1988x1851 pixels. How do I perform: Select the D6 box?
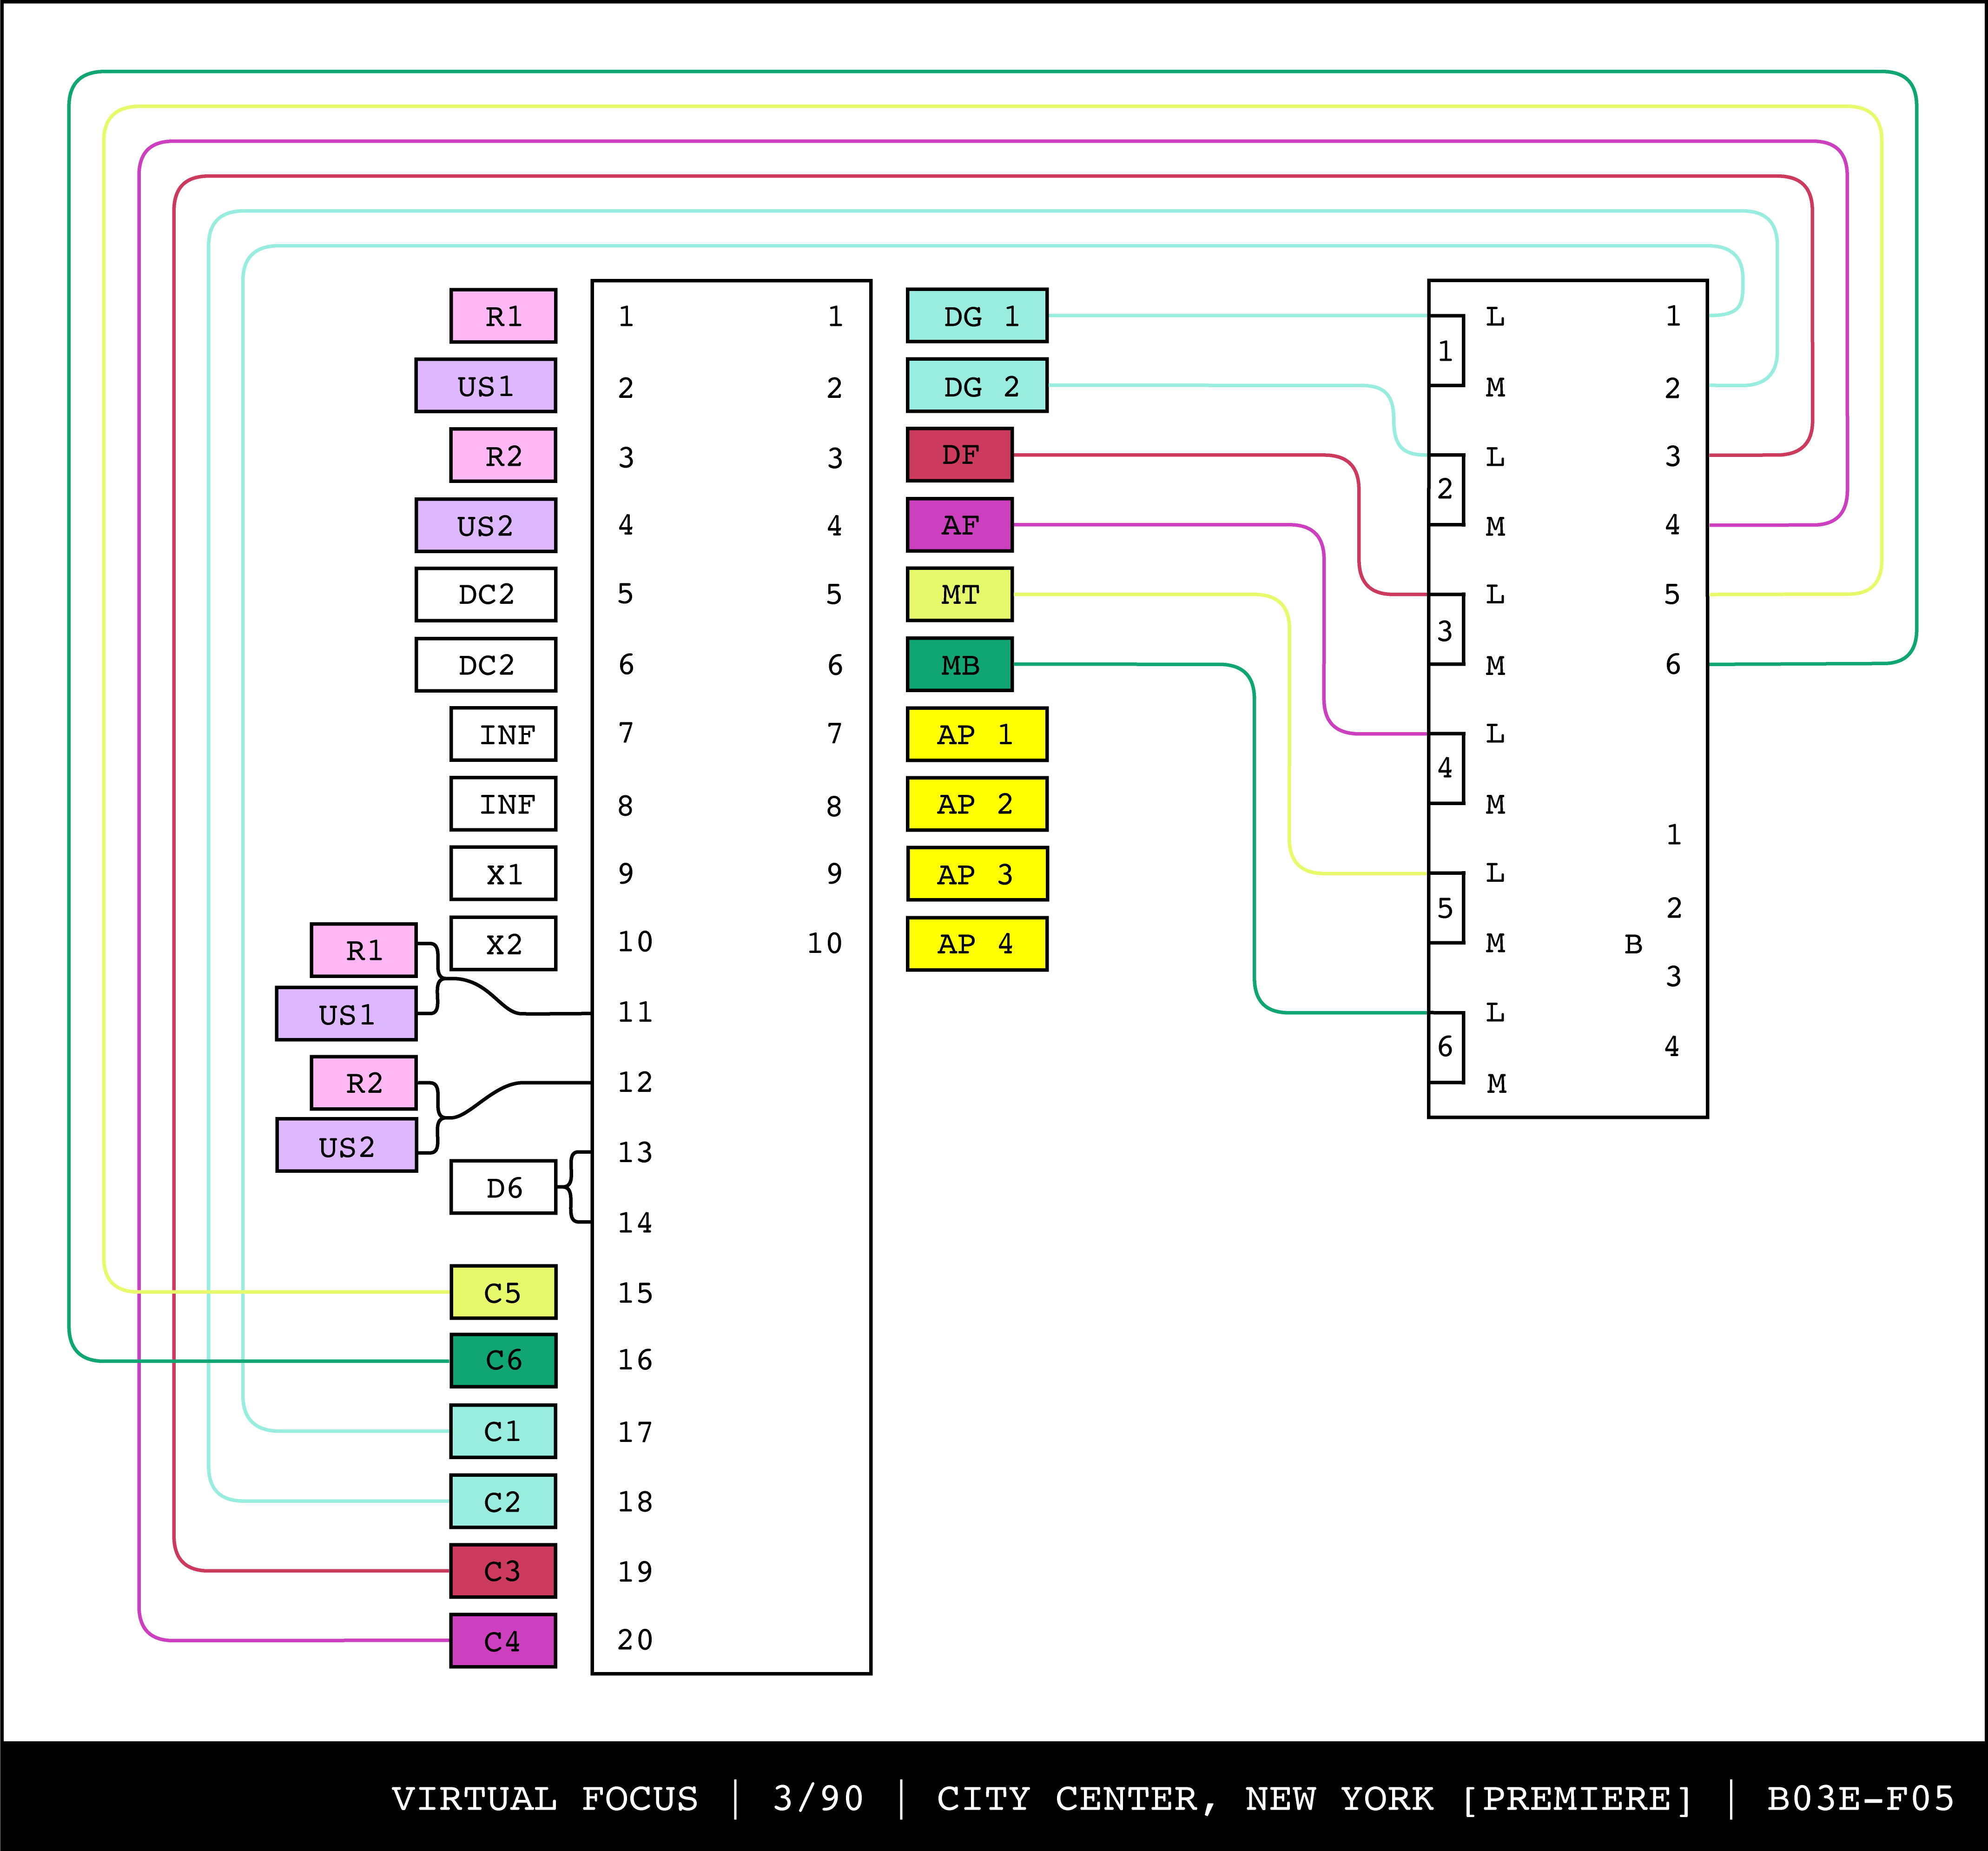click(503, 1188)
